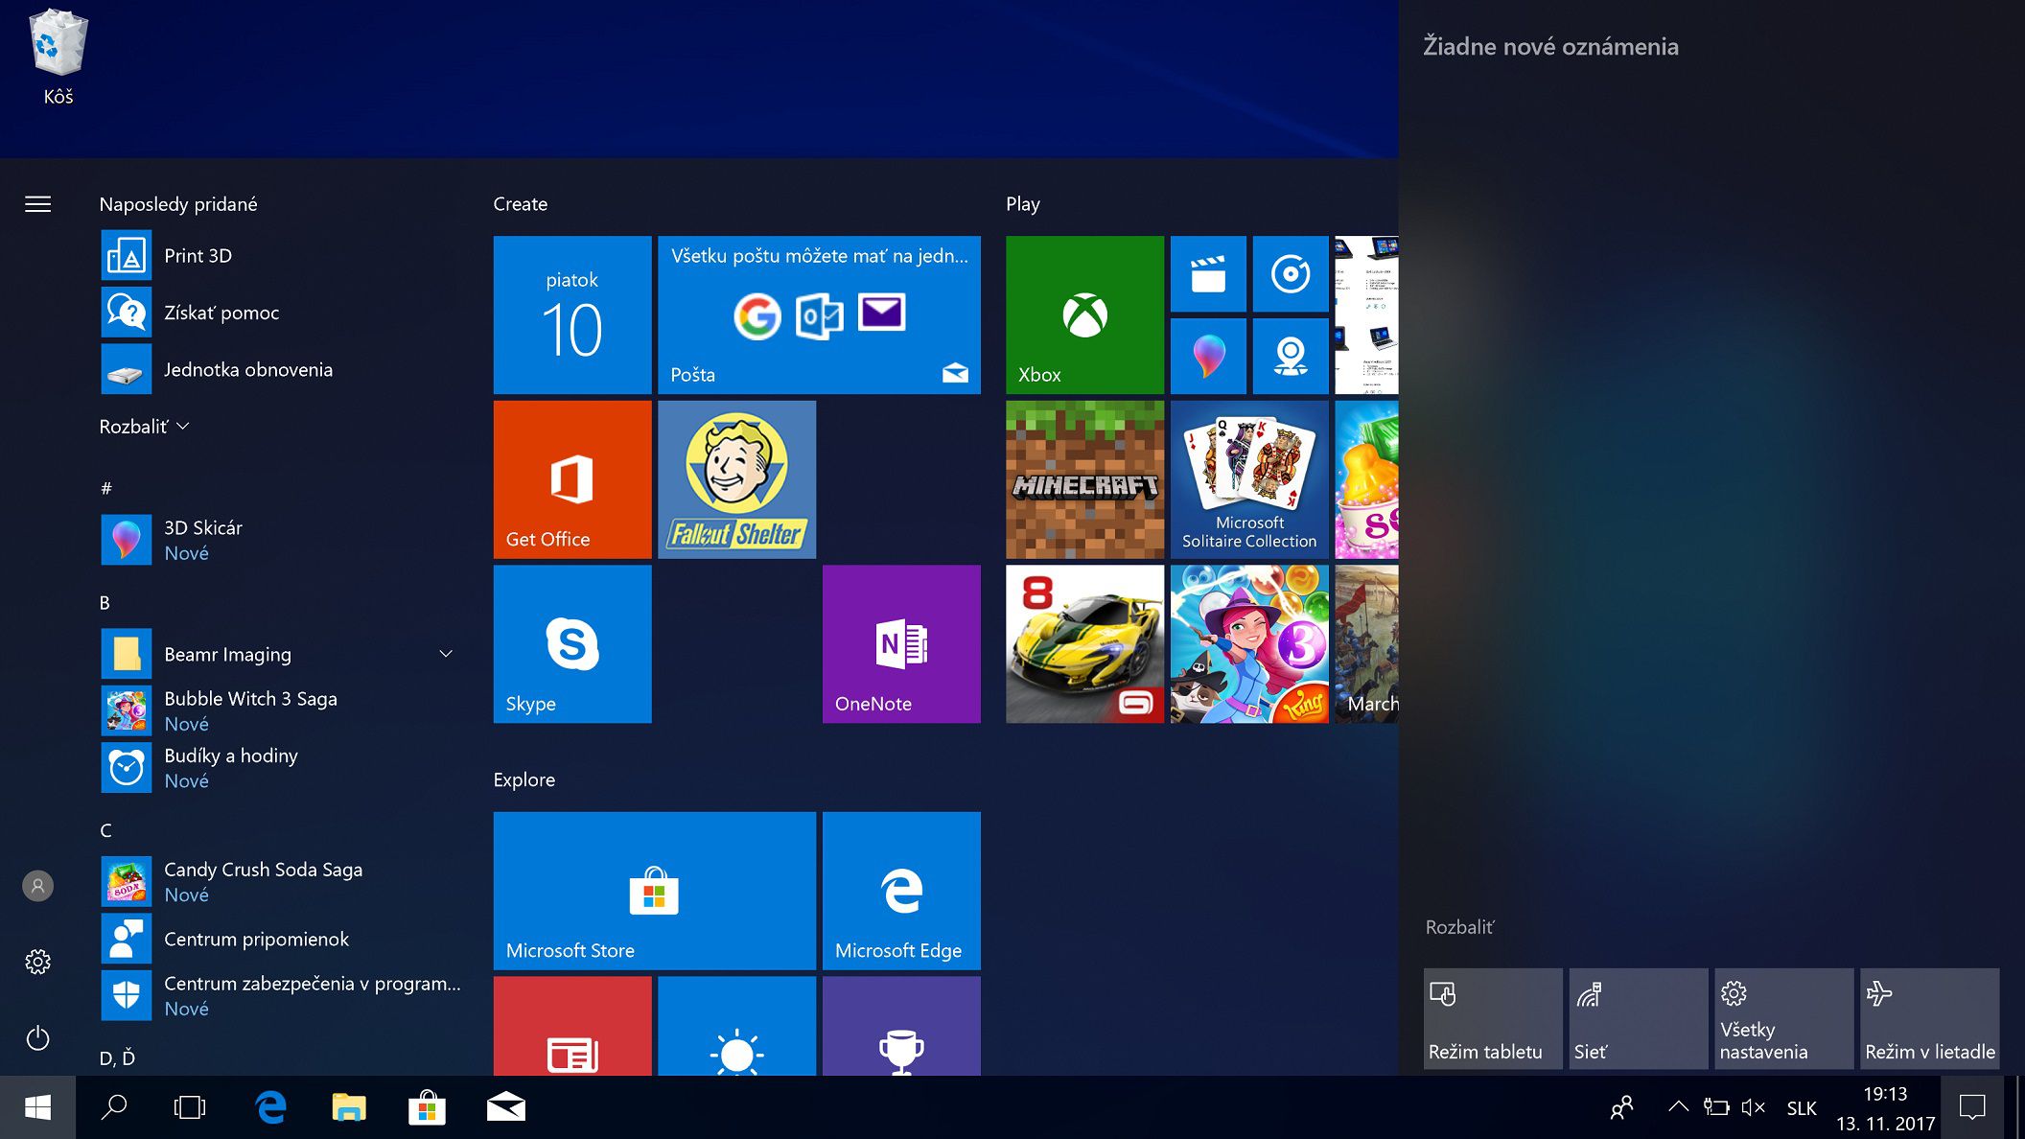Open File Explorer from the taskbar
The image size is (2025, 1139).
tap(349, 1107)
